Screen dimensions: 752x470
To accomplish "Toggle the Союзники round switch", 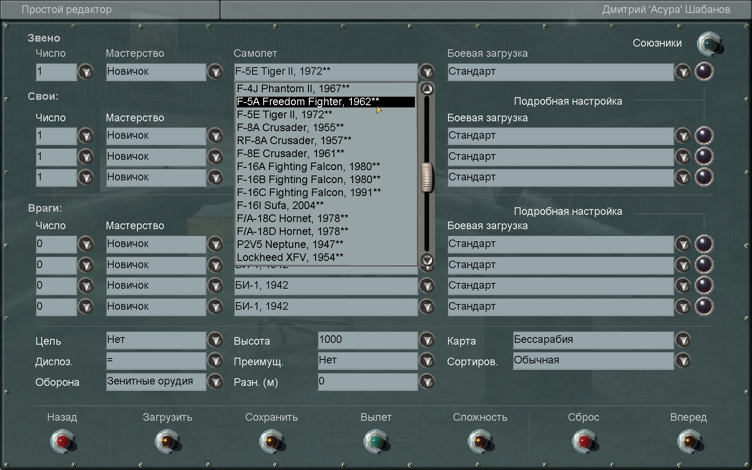I will tap(709, 44).
